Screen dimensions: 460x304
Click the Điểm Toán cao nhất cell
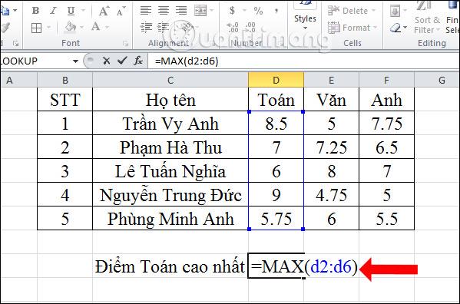click(x=170, y=266)
